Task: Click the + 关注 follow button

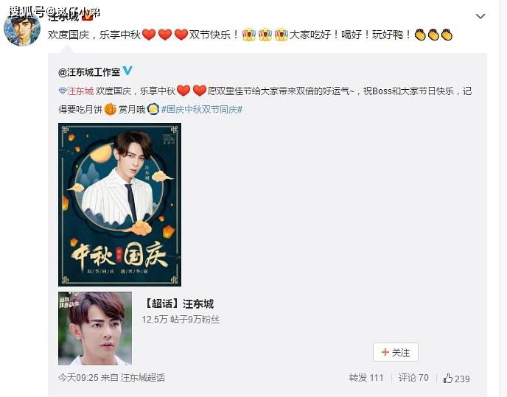Action: (396, 352)
